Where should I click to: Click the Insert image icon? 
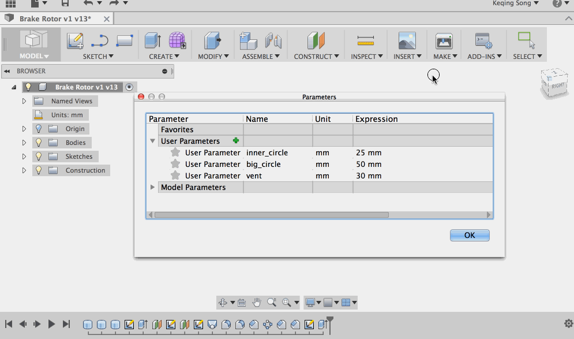[407, 40]
